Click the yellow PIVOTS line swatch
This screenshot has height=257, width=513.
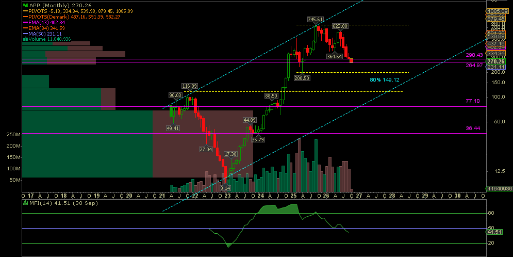pos(25,11)
